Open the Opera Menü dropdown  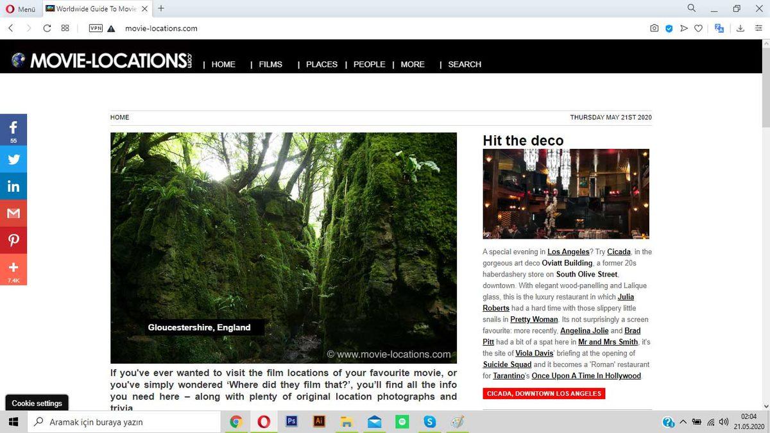tap(21, 9)
